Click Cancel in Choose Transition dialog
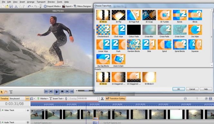The image size is (214, 124). pyautogui.click(x=192, y=89)
